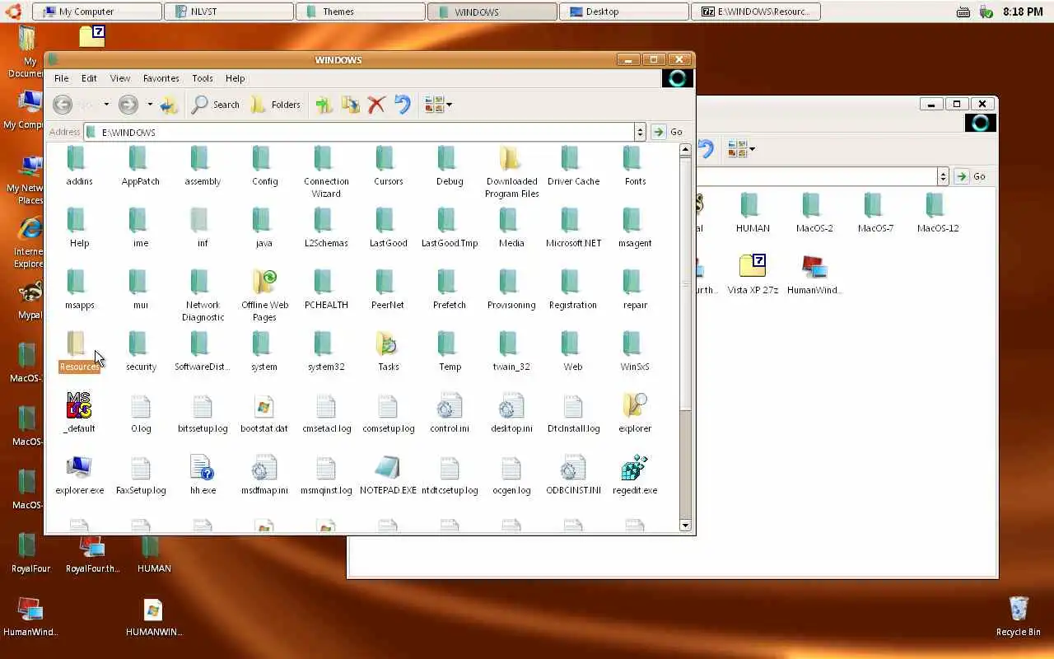
Task: Select HumanWind.. theme file in background window
Action: pyautogui.click(x=814, y=274)
